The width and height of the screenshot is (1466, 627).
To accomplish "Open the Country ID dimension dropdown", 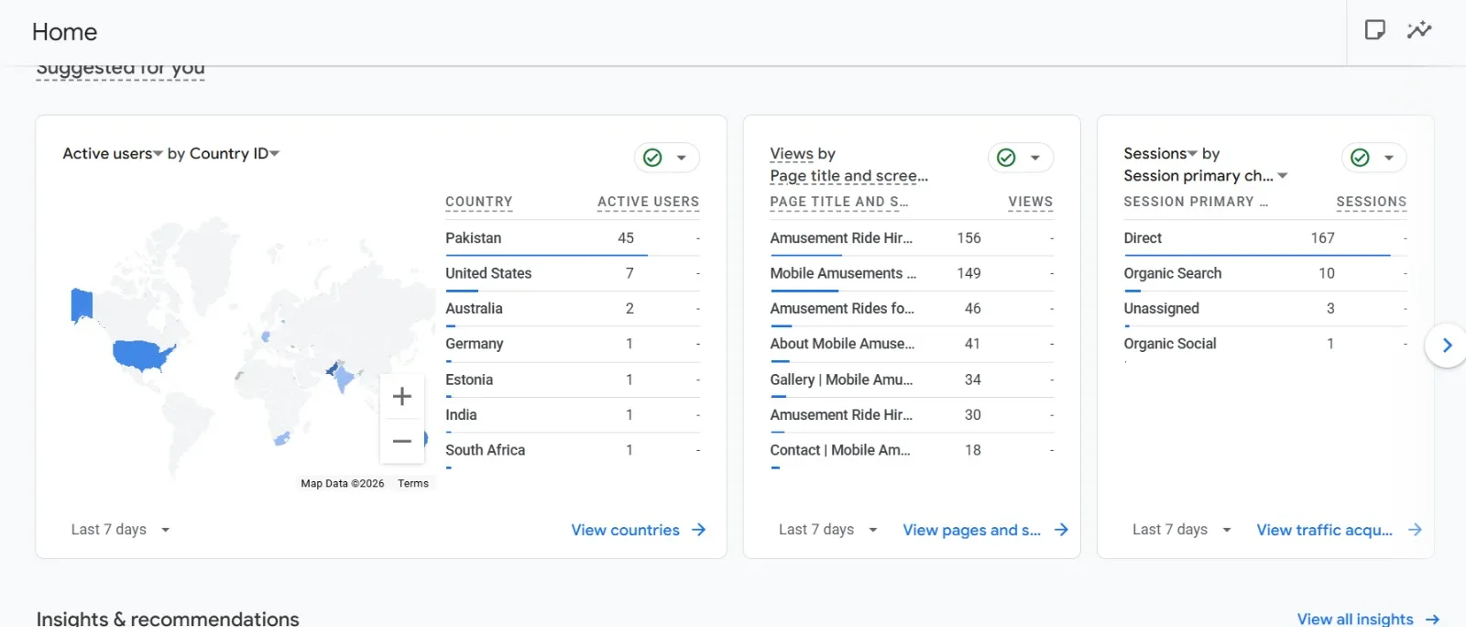I will coord(235,154).
